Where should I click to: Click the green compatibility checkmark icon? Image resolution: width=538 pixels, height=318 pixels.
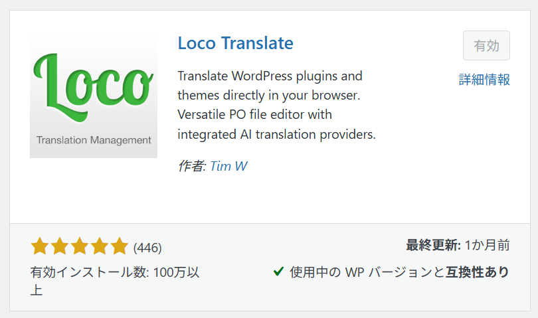[x=279, y=272]
